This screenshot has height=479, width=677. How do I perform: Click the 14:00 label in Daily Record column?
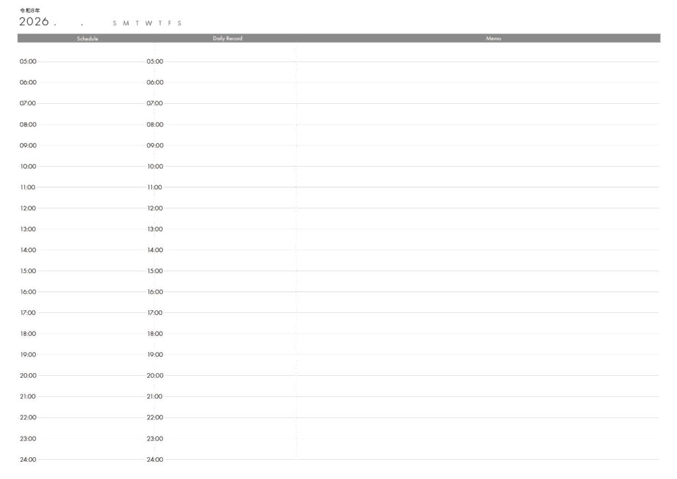click(155, 250)
